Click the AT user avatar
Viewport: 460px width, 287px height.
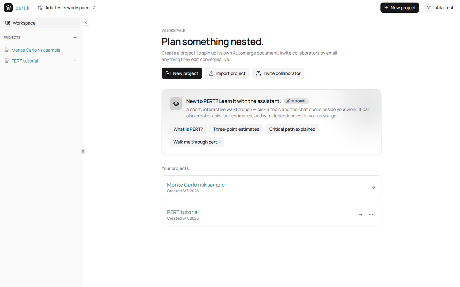point(429,8)
